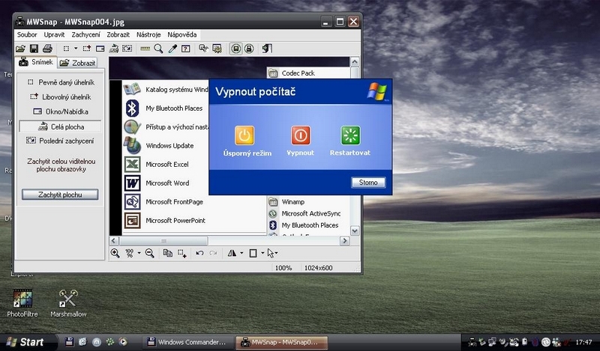The width and height of the screenshot is (600, 351).
Task: Click the Save (floppy disk) toolbar icon
Action: (34, 49)
